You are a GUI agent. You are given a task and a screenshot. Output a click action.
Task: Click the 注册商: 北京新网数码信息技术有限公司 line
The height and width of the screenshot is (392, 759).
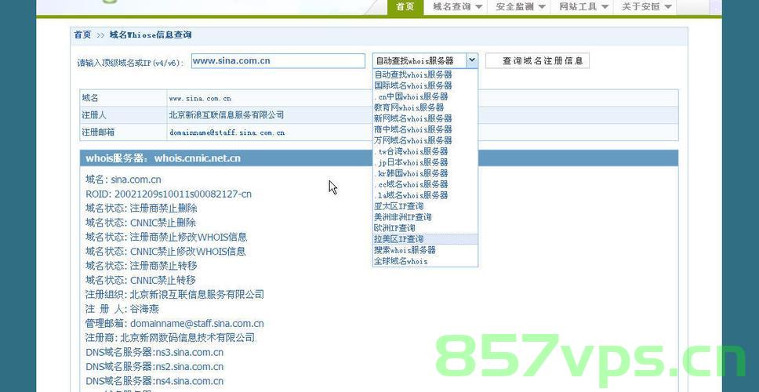(170, 338)
